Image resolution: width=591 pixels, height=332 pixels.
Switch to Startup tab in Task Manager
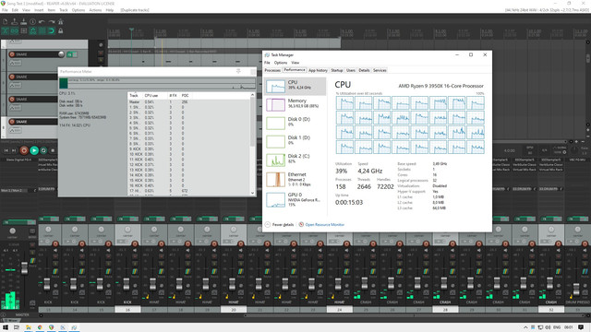pyautogui.click(x=336, y=70)
